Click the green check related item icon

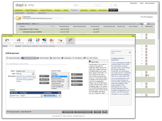[x=148, y=75]
